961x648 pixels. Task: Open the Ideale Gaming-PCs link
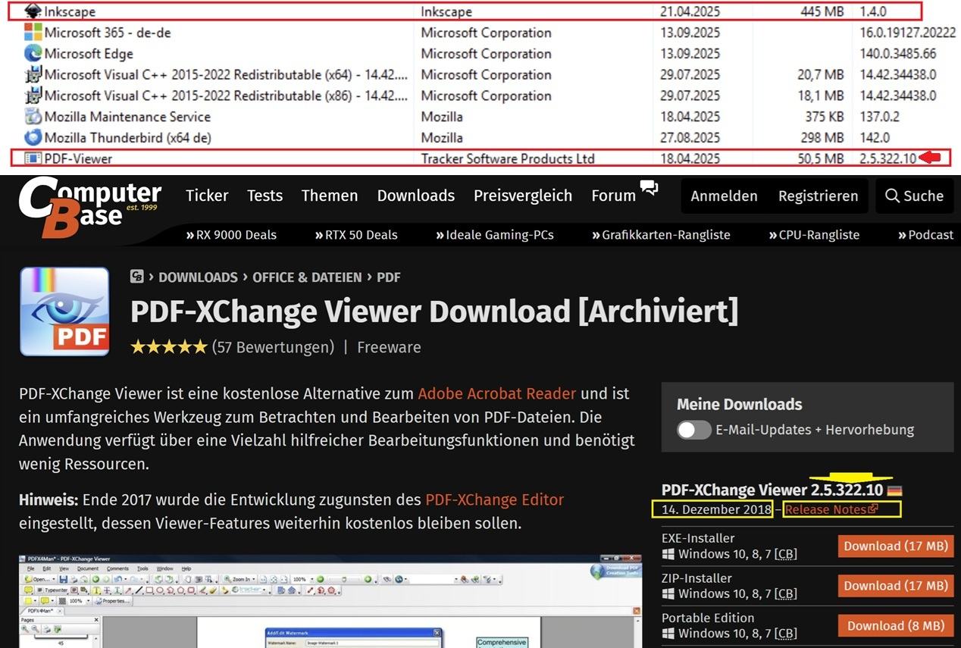(495, 235)
